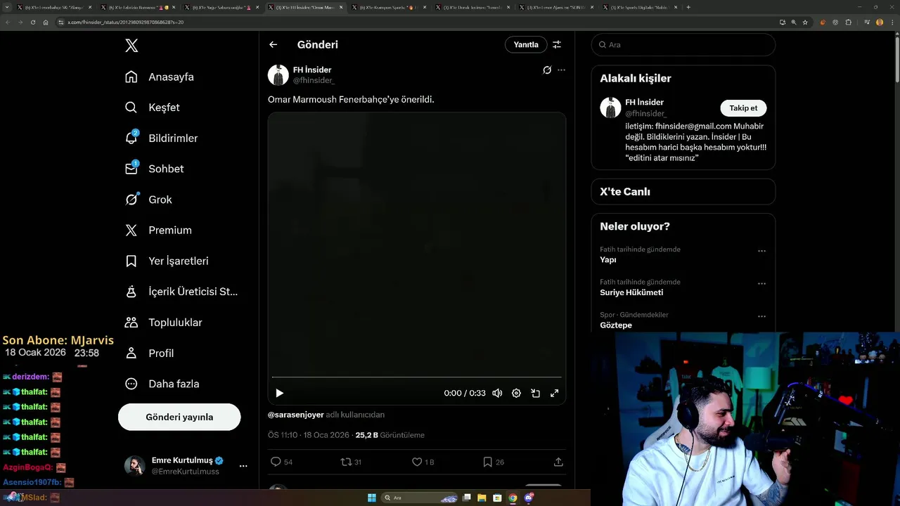Bookmark this page with star icon
This screenshot has width=900, height=506.
805,22
